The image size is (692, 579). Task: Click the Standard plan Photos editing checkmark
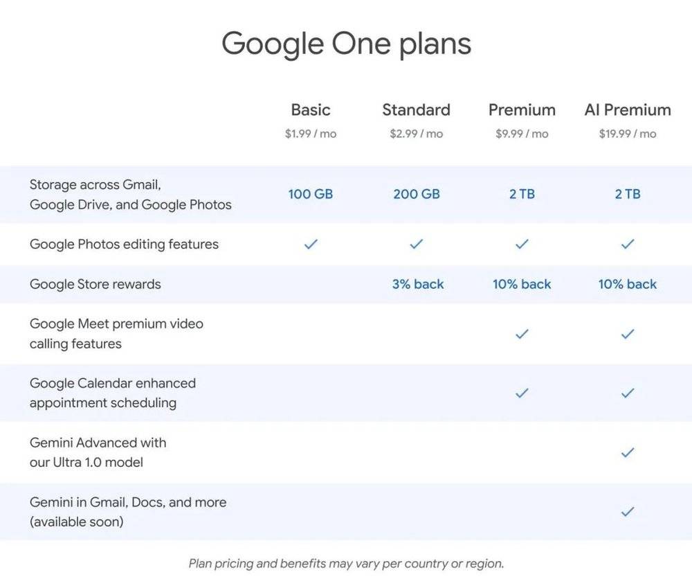(x=416, y=244)
